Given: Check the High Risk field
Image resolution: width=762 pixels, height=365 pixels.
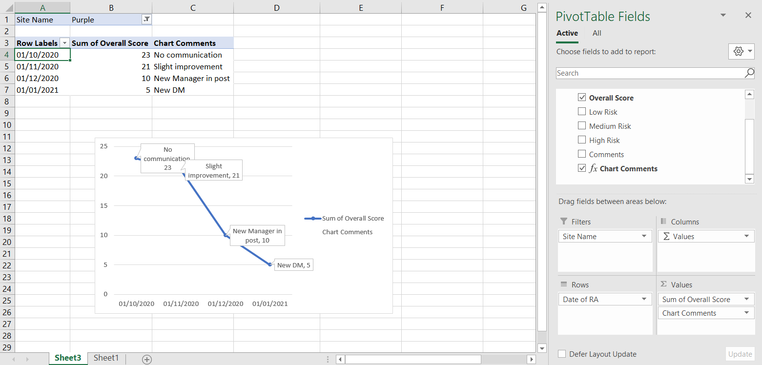Looking at the screenshot, I should (582, 140).
